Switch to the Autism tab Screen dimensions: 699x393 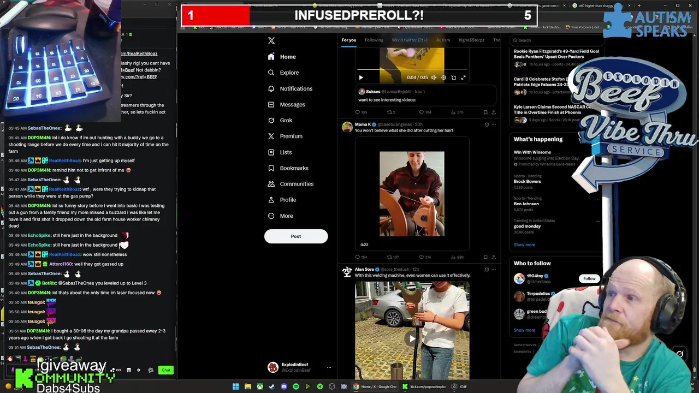point(443,40)
